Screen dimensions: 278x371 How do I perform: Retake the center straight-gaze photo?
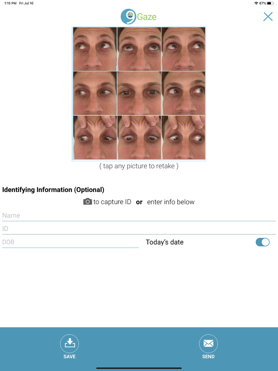pyautogui.click(x=139, y=93)
